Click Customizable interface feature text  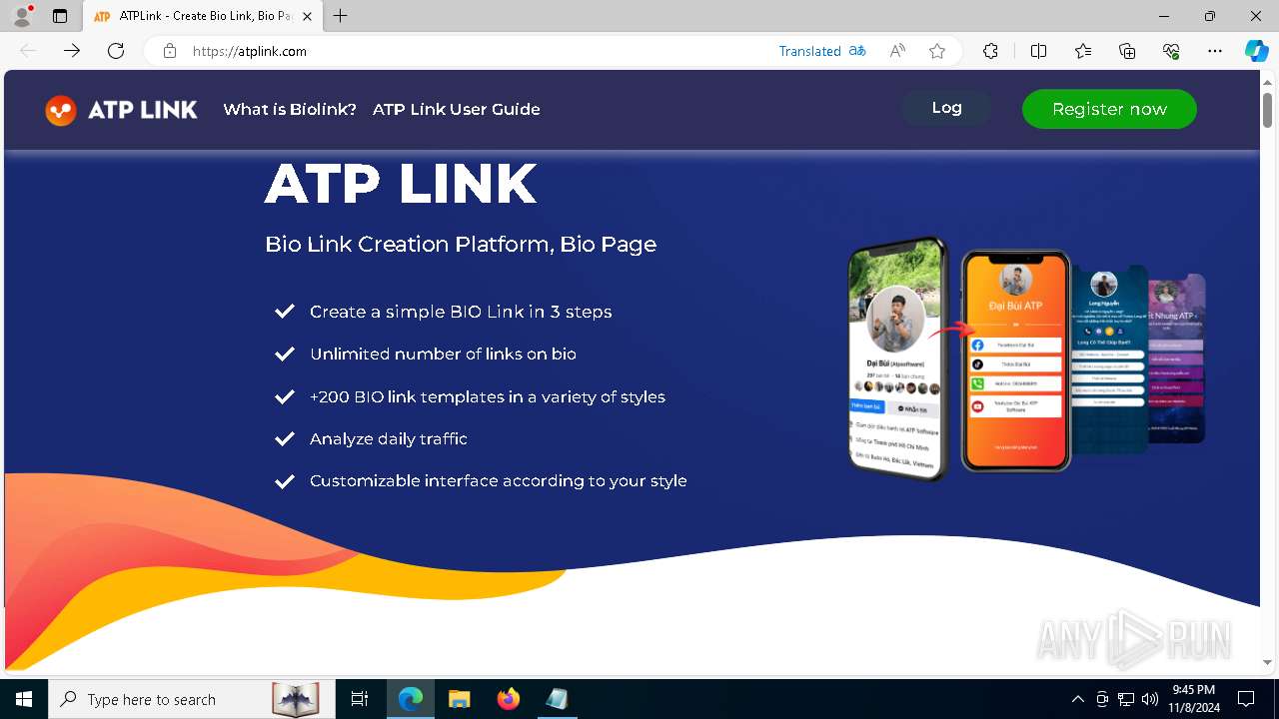coord(499,480)
